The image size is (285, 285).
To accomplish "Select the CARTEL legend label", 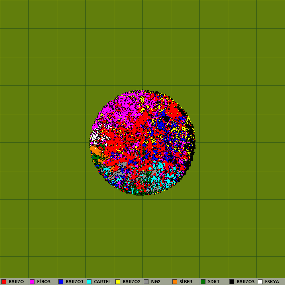I will tap(102, 282).
